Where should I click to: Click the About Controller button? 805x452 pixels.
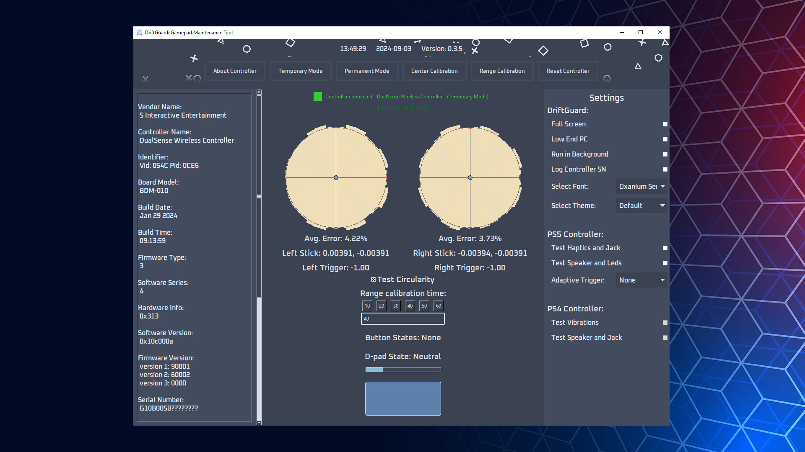[x=235, y=71]
